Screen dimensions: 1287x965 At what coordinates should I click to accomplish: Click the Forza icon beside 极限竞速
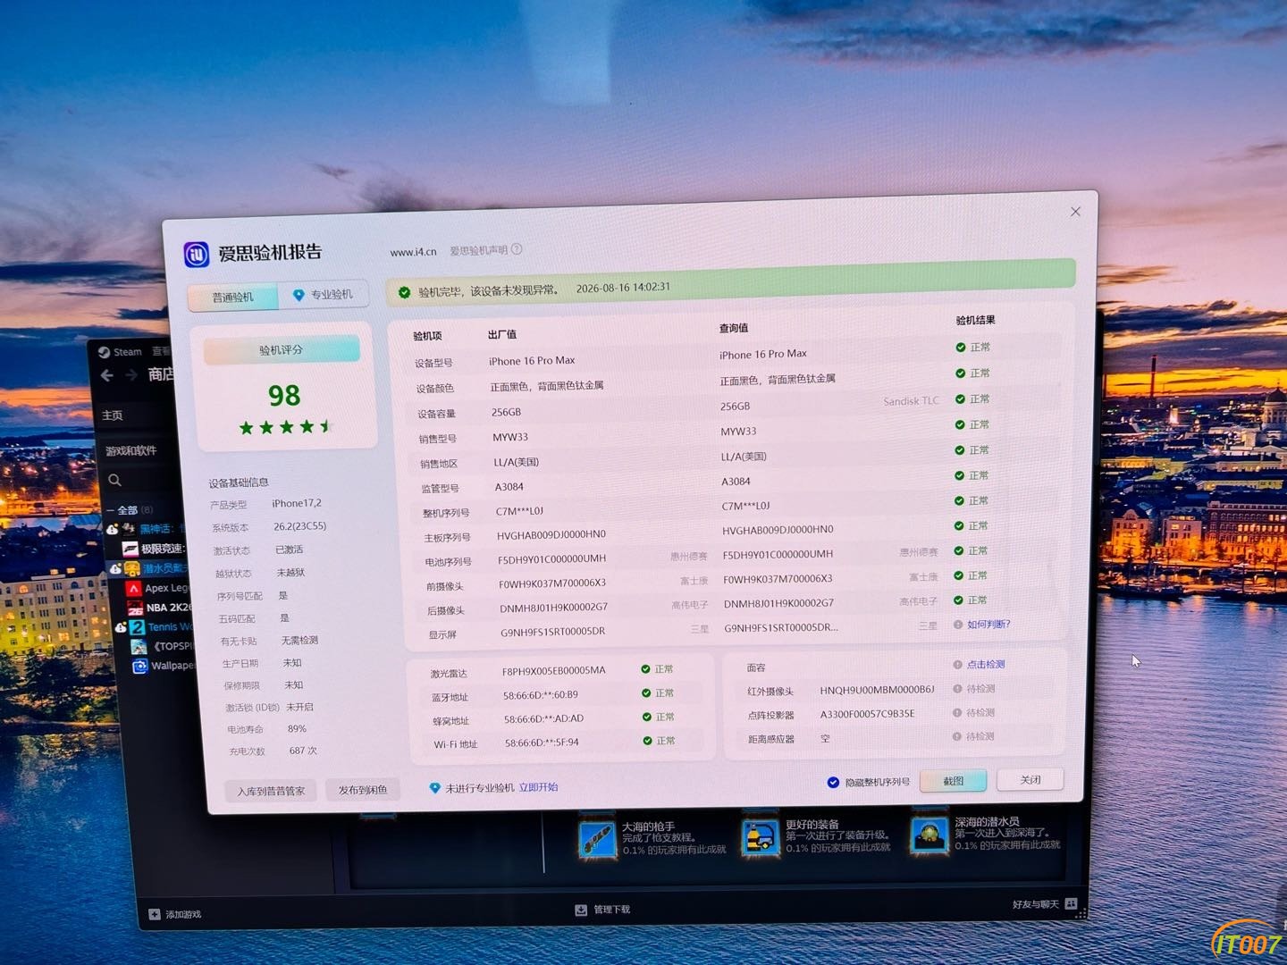coord(130,549)
